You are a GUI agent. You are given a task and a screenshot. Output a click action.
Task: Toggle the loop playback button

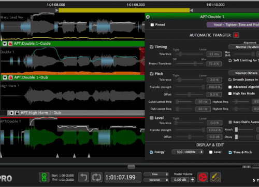pos(96,177)
